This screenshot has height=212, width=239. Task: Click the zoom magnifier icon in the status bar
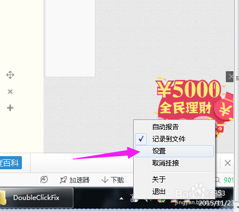point(218,180)
